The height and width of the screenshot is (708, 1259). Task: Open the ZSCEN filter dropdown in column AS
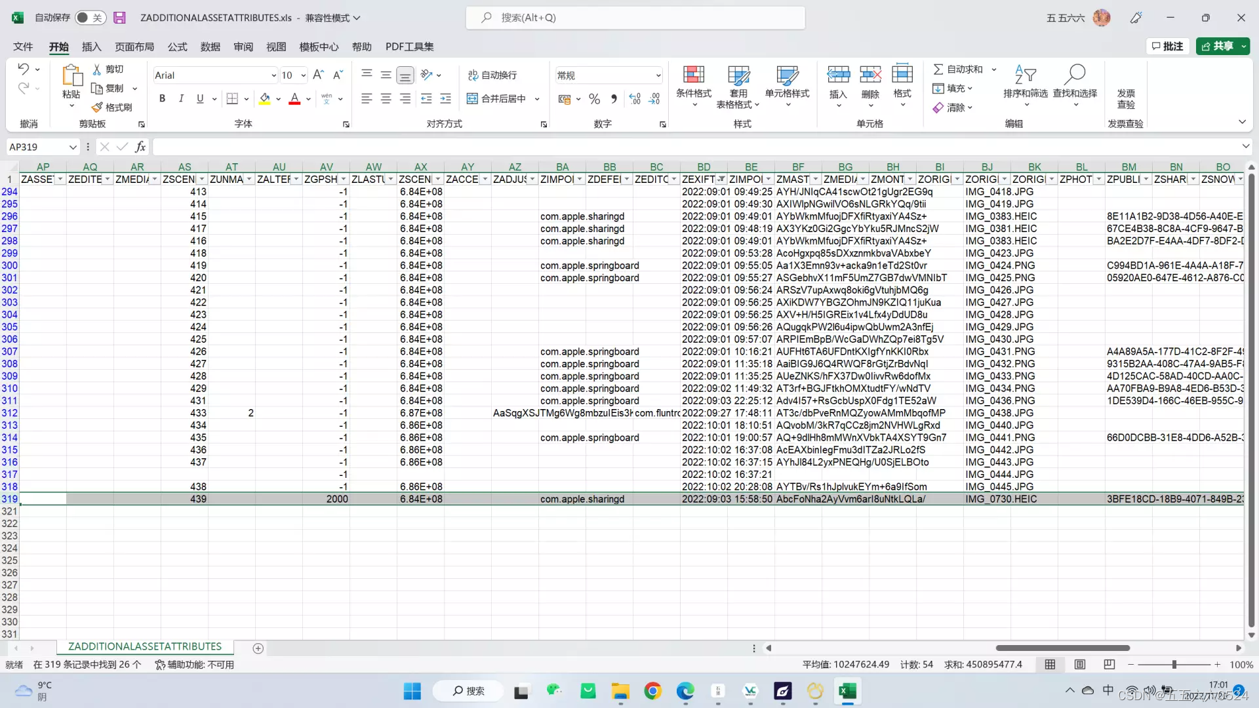coord(202,180)
